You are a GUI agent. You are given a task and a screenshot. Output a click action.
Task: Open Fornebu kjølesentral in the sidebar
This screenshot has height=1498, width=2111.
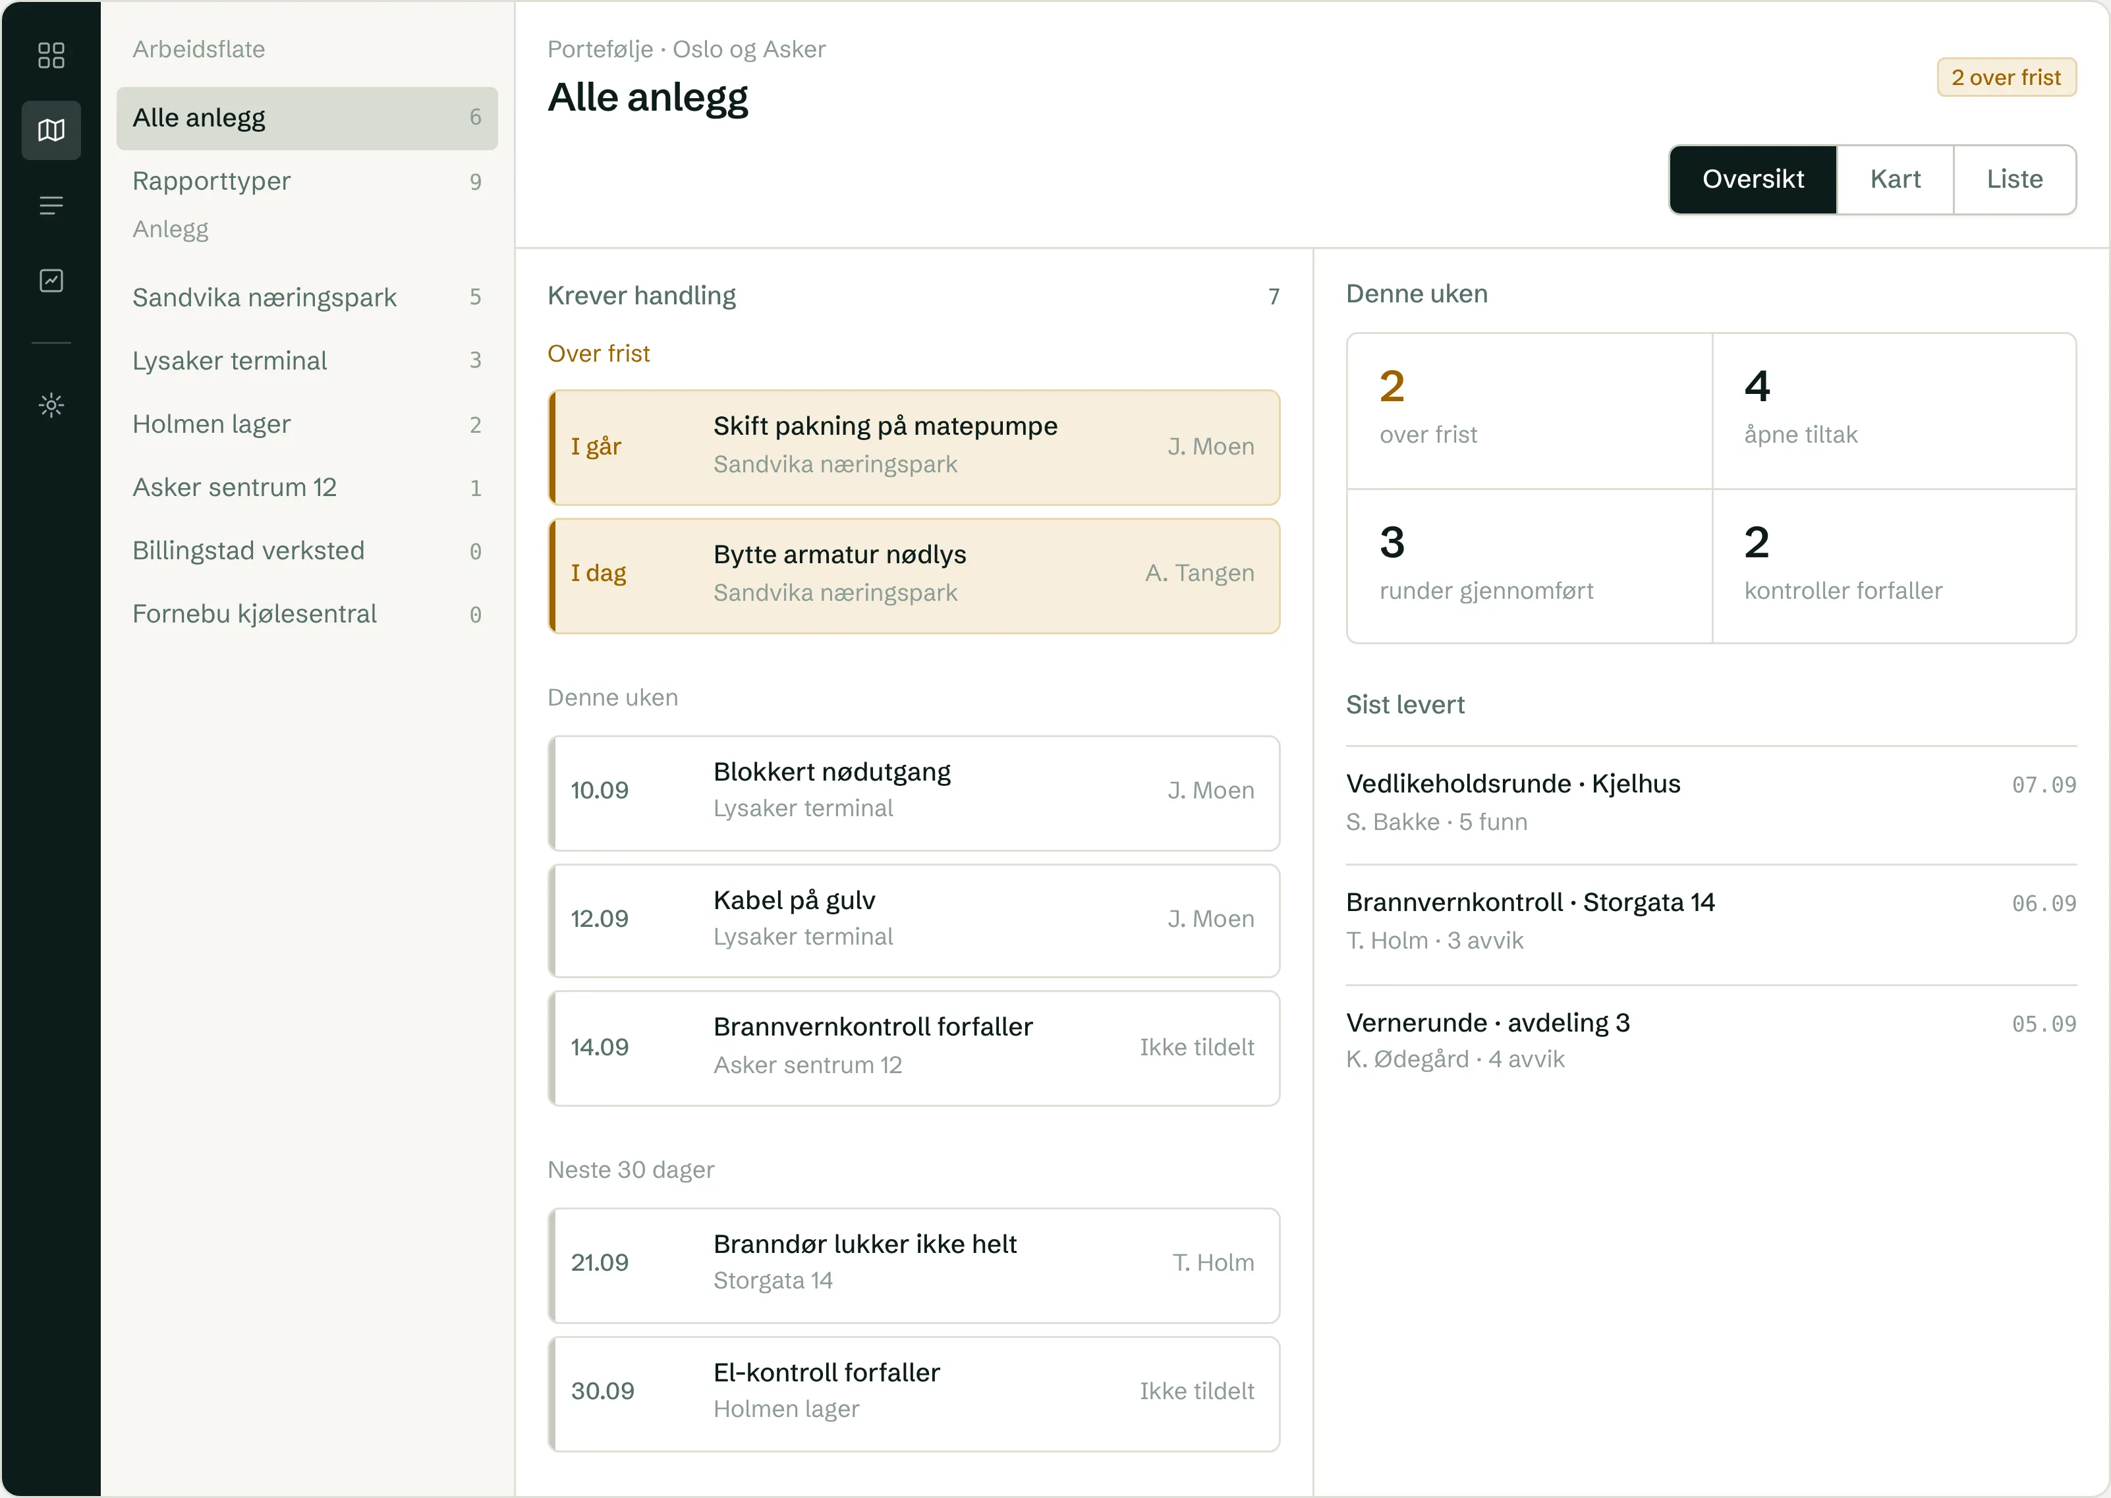pyautogui.click(x=307, y=615)
